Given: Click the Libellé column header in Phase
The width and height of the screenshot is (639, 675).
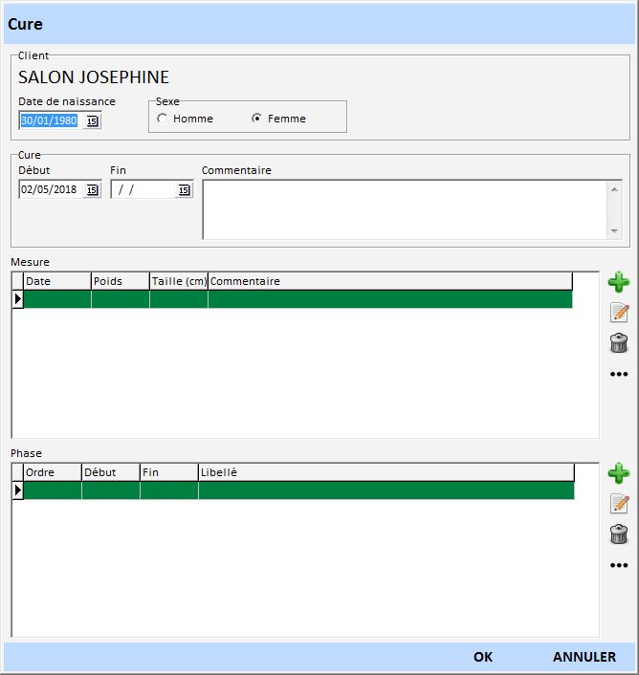Looking at the screenshot, I should [x=386, y=472].
